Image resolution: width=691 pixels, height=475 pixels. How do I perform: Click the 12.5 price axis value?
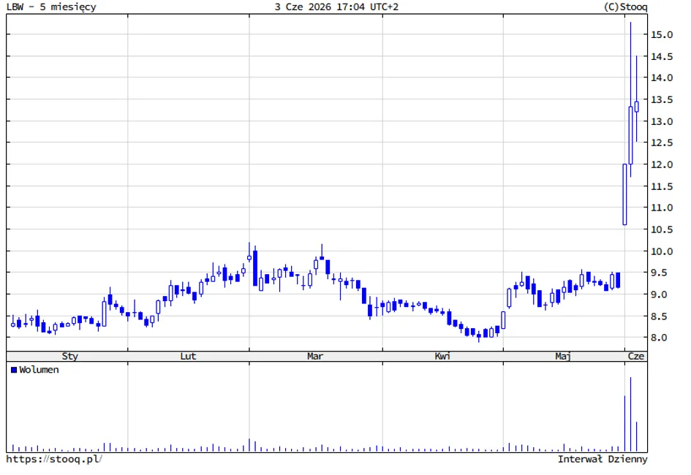click(x=662, y=143)
